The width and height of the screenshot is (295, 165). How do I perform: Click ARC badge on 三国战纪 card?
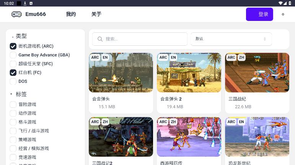click(x=231, y=58)
